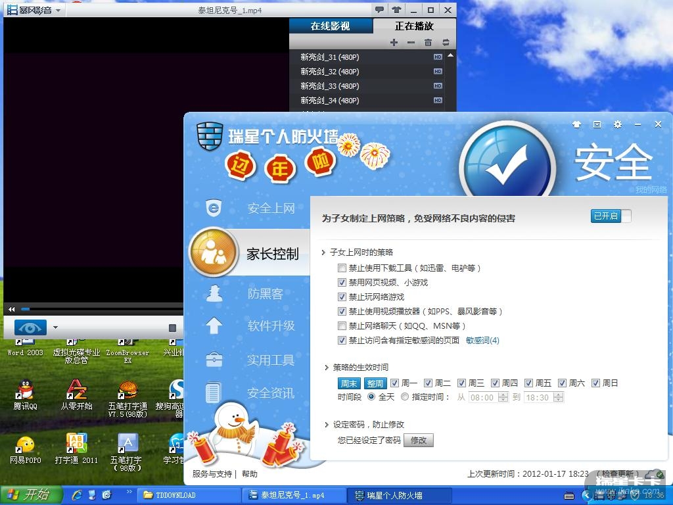Switch to the 正在播放 tab
Image resolution: width=673 pixels, height=505 pixels.
(415, 26)
